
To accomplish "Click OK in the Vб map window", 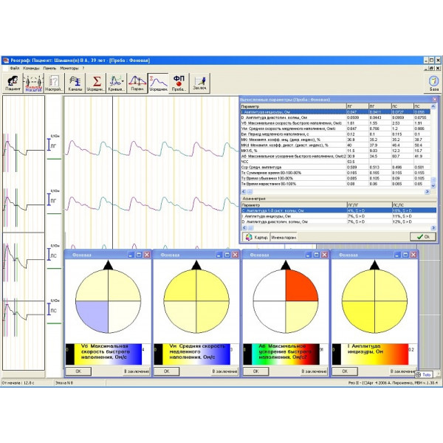I will click(78, 371).
